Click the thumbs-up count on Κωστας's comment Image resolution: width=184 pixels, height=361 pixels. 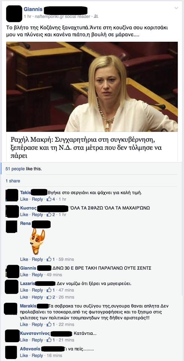click(53, 215)
